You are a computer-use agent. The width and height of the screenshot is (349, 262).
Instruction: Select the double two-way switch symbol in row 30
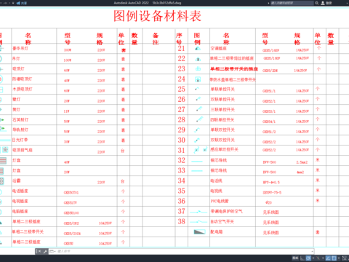tap(197, 140)
